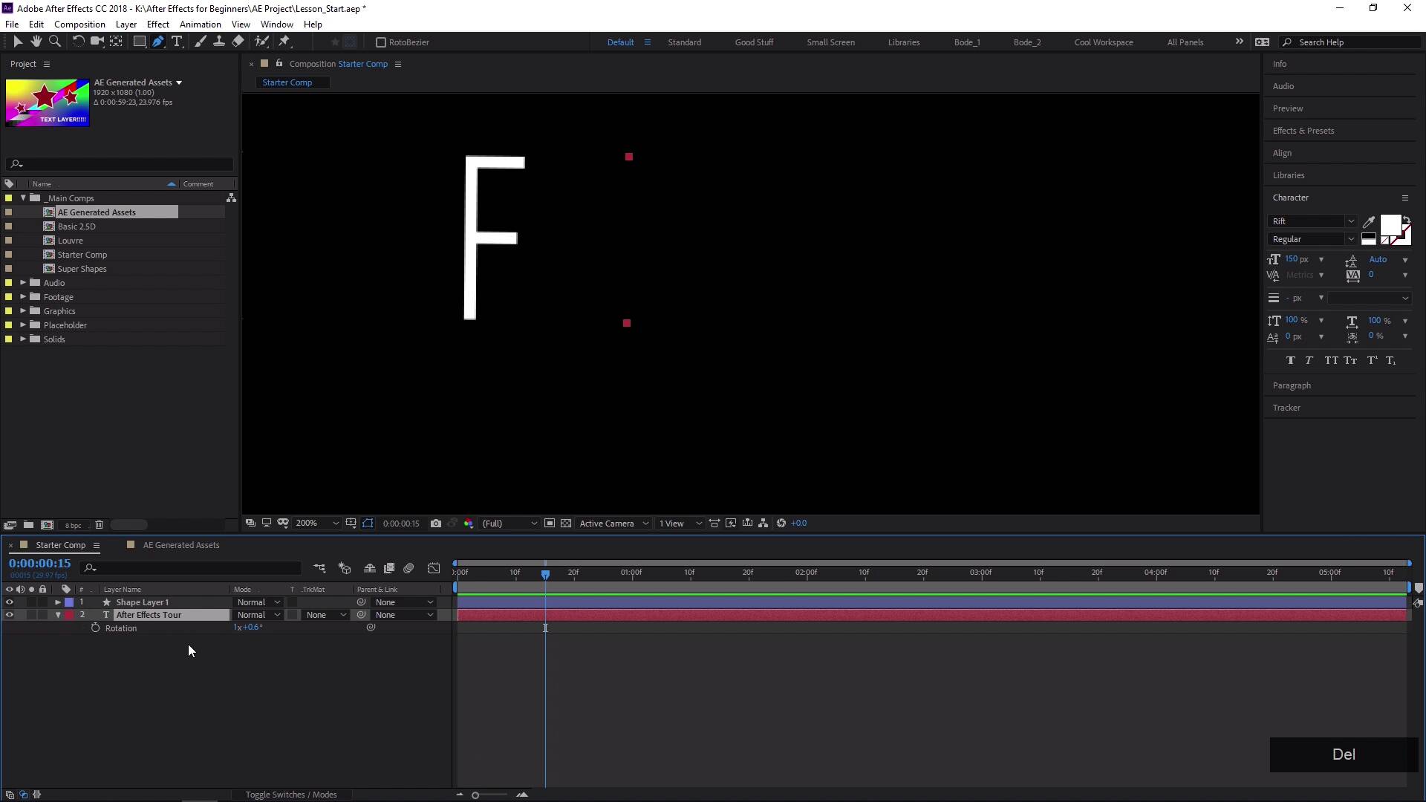Toggle visibility of After Effects Tour layer
The height and width of the screenshot is (802, 1426).
9,615
